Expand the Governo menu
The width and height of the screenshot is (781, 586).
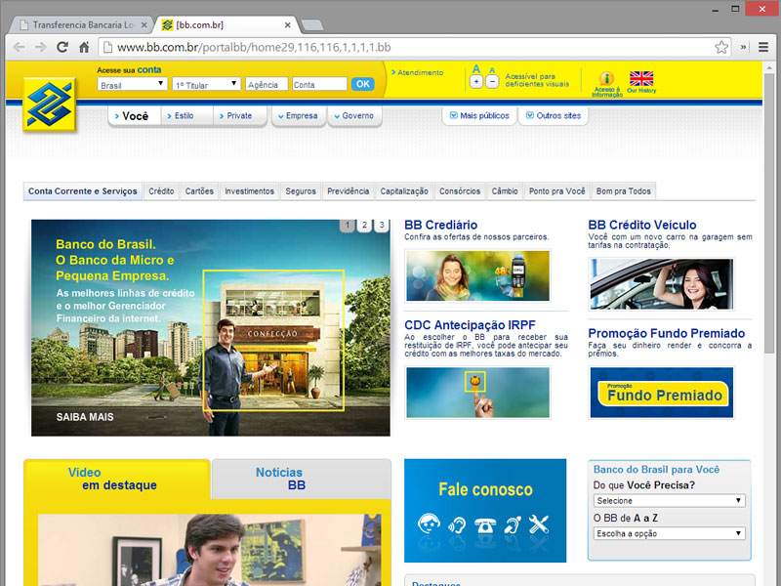pyautogui.click(x=354, y=116)
